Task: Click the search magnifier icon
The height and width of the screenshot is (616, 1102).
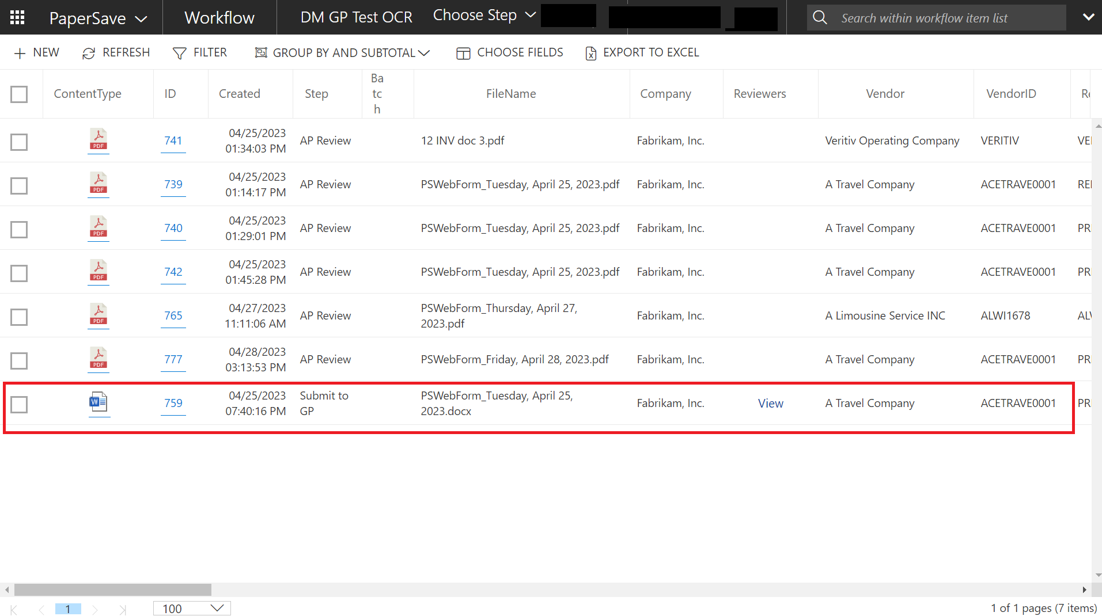Action: click(820, 18)
